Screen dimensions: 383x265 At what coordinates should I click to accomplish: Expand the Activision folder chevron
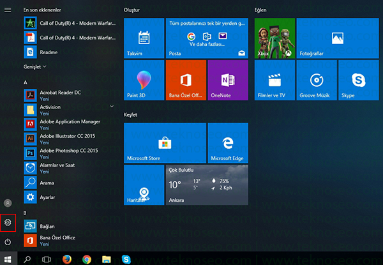pyautogui.click(x=112, y=107)
